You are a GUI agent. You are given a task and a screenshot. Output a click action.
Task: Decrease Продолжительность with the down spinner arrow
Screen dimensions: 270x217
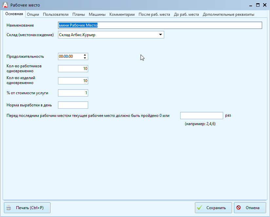point(85,58)
